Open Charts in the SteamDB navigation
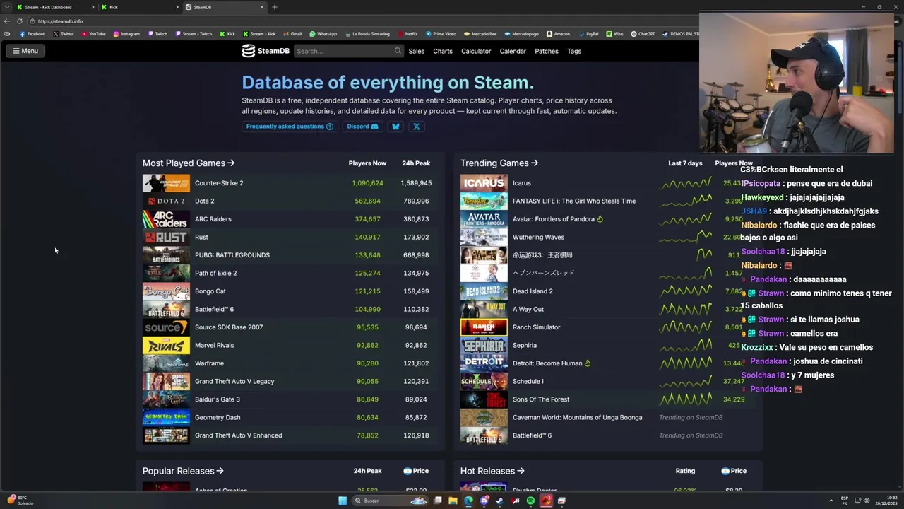 point(443,51)
